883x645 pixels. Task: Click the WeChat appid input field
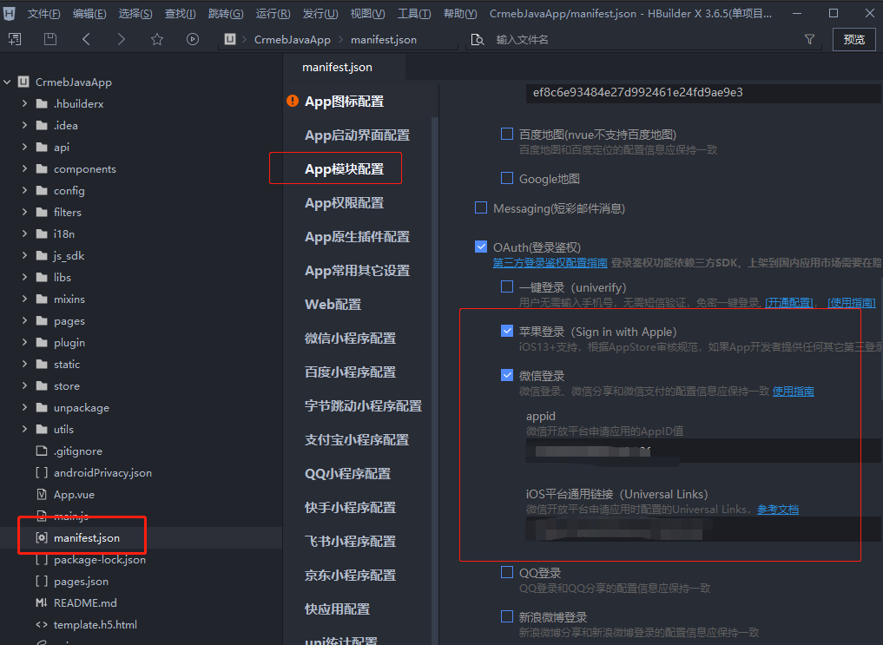point(703,451)
